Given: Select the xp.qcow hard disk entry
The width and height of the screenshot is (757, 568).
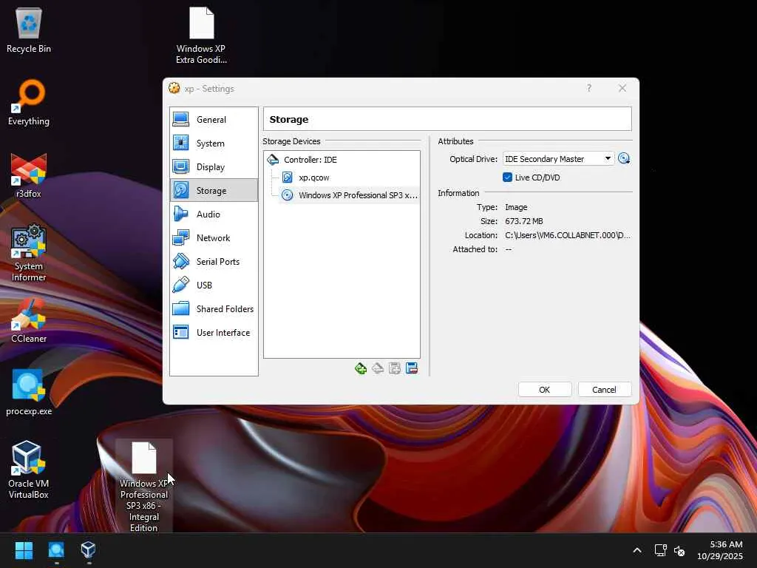Looking at the screenshot, I should click(313, 177).
